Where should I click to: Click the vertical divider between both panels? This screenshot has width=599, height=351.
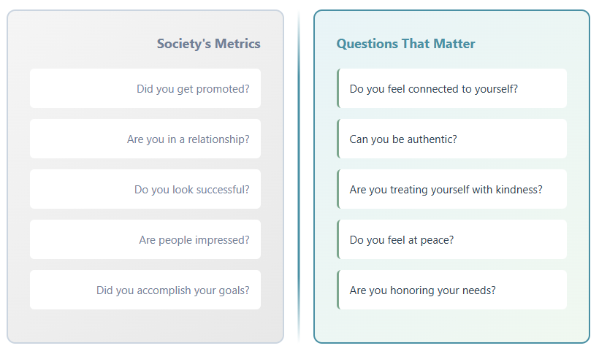[x=299, y=175]
